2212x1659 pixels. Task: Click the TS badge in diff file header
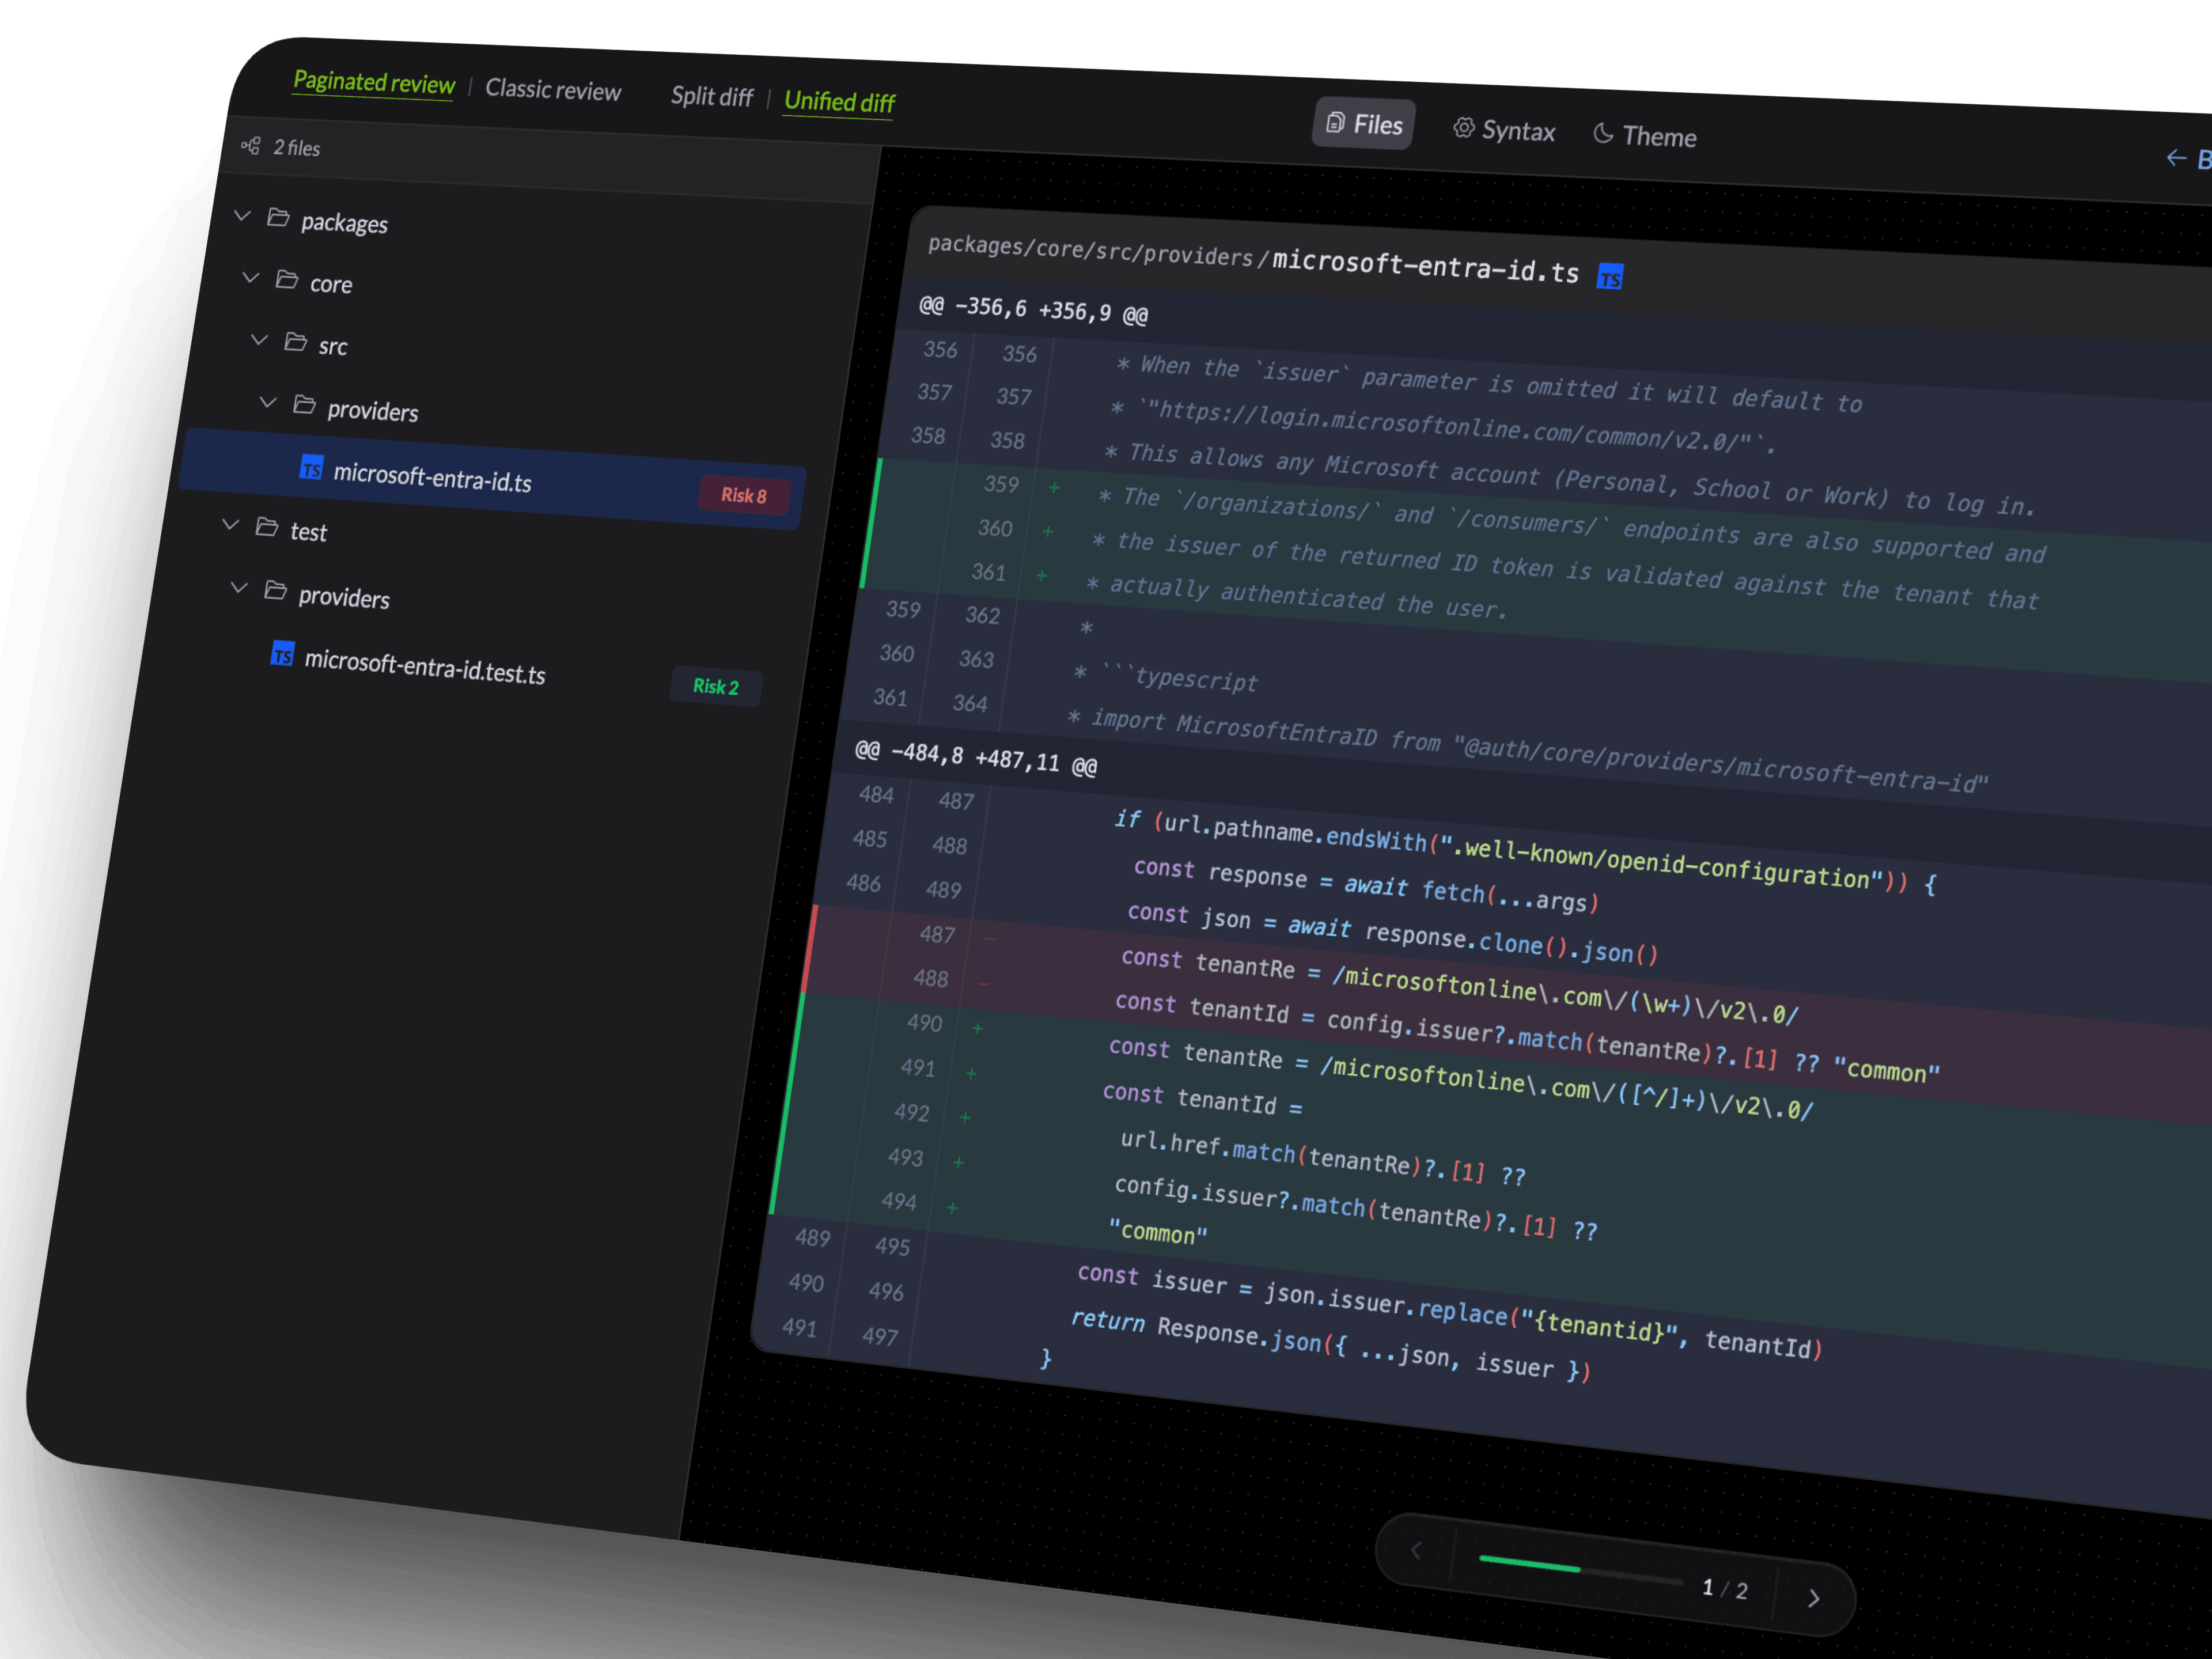(x=1610, y=277)
